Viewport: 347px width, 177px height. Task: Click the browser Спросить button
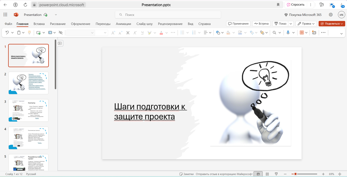tap(295, 5)
